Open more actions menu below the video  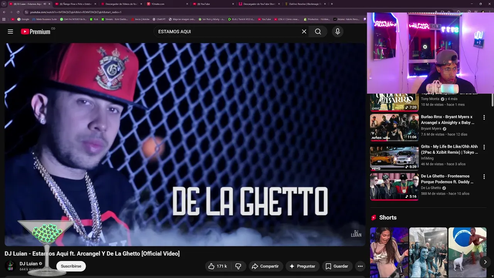(x=360, y=266)
